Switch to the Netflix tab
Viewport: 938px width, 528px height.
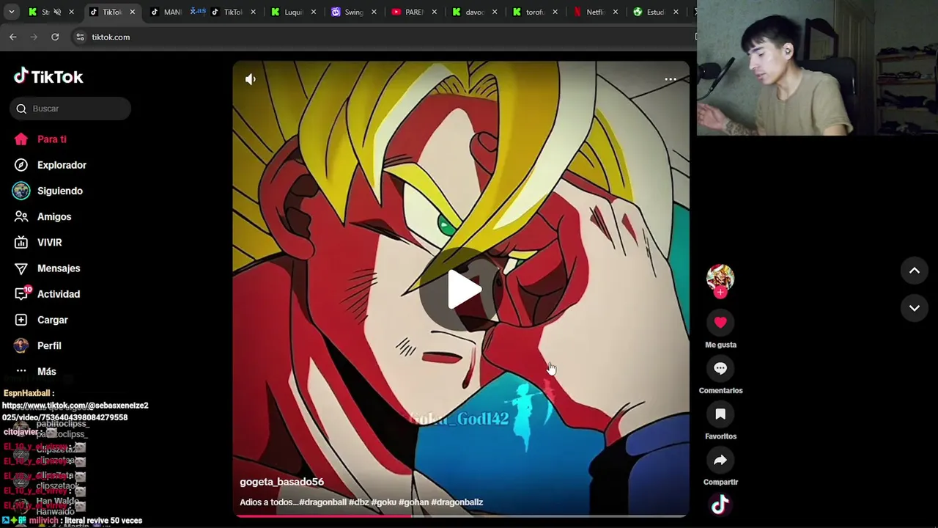coord(594,12)
